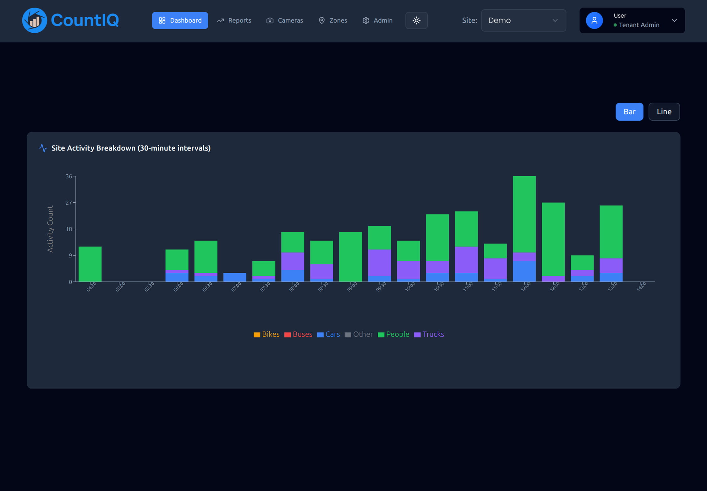
Task: Open the Dashboard tab
Action: pyautogui.click(x=180, y=20)
